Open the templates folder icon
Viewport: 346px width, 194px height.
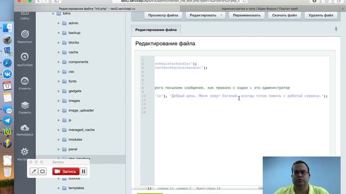[x=64, y=188]
